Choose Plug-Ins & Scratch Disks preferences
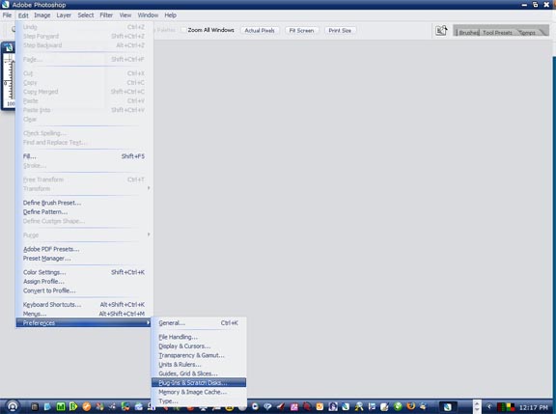The image size is (556, 414). [199, 382]
